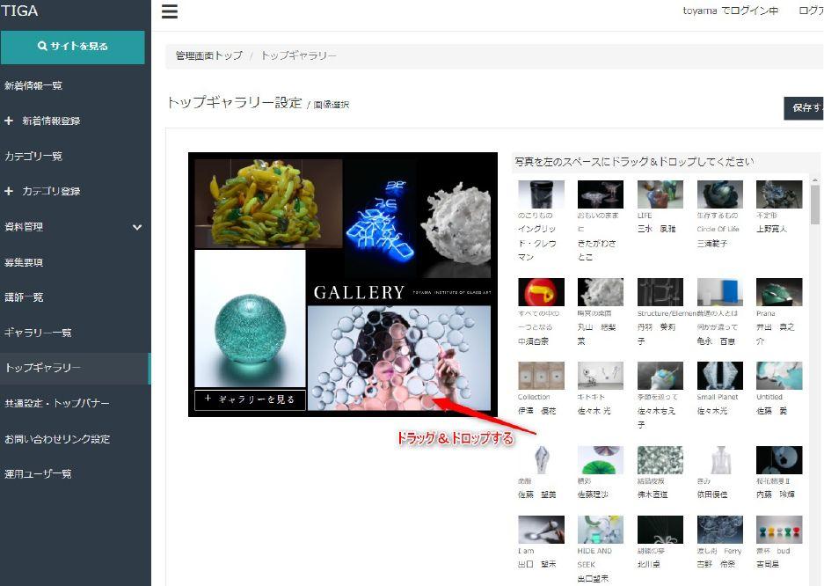This screenshot has width=824, height=586.
Task: Click the Ferry thumbnail
Action: pos(720,530)
